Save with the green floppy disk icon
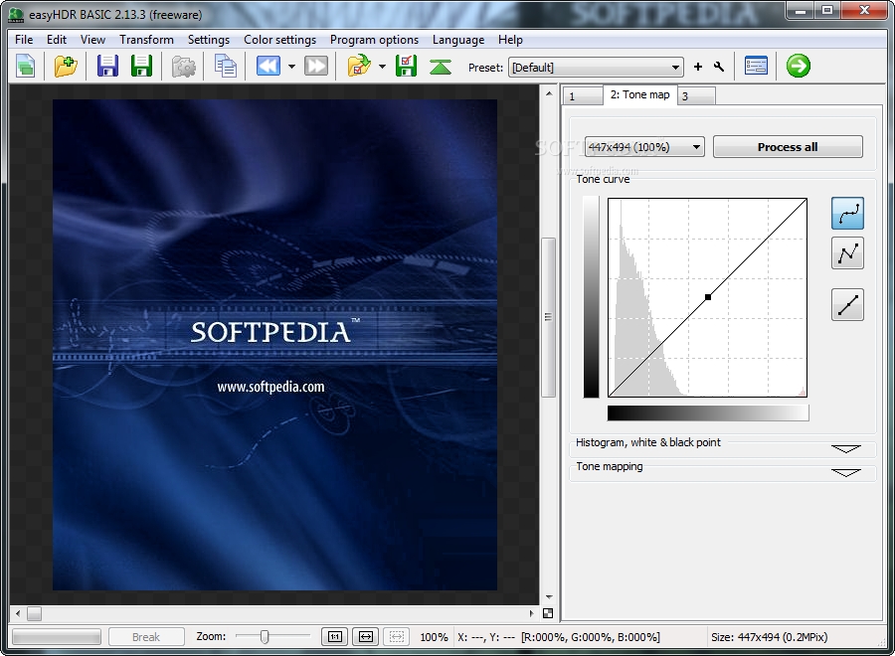 pyautogui.click(x=141, y=67)
